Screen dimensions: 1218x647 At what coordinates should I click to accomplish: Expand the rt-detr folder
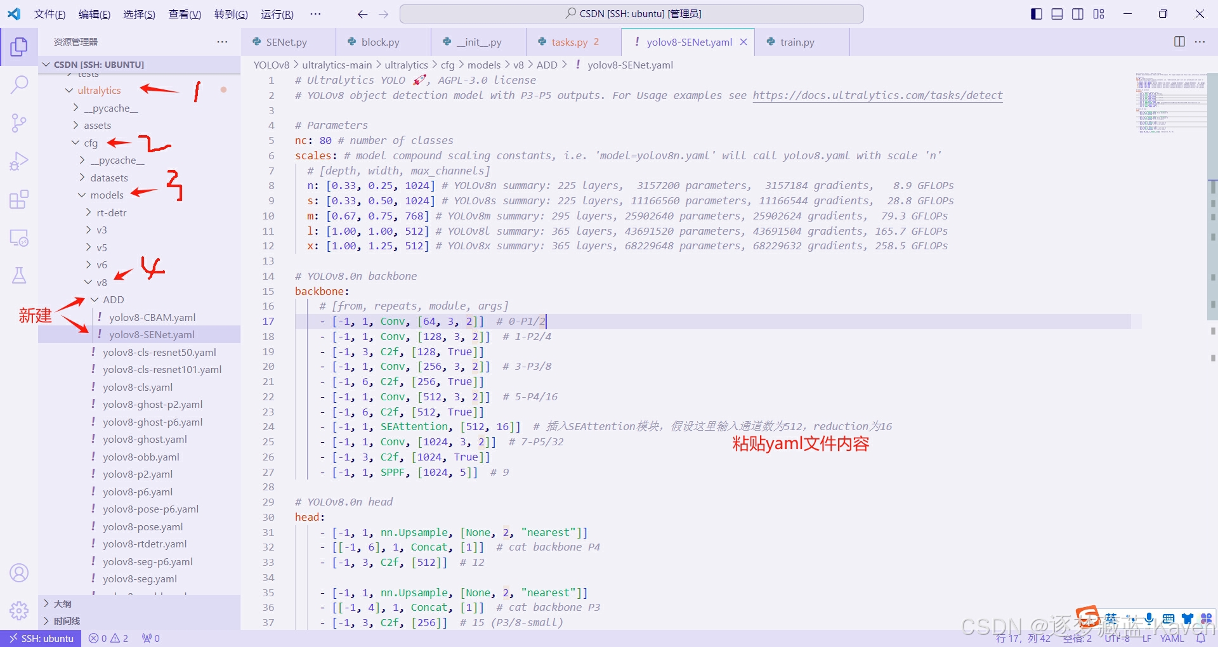[88, 212]
